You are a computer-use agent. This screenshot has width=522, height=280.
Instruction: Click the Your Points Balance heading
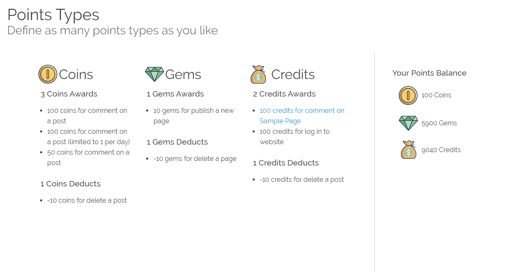point(429,73)
